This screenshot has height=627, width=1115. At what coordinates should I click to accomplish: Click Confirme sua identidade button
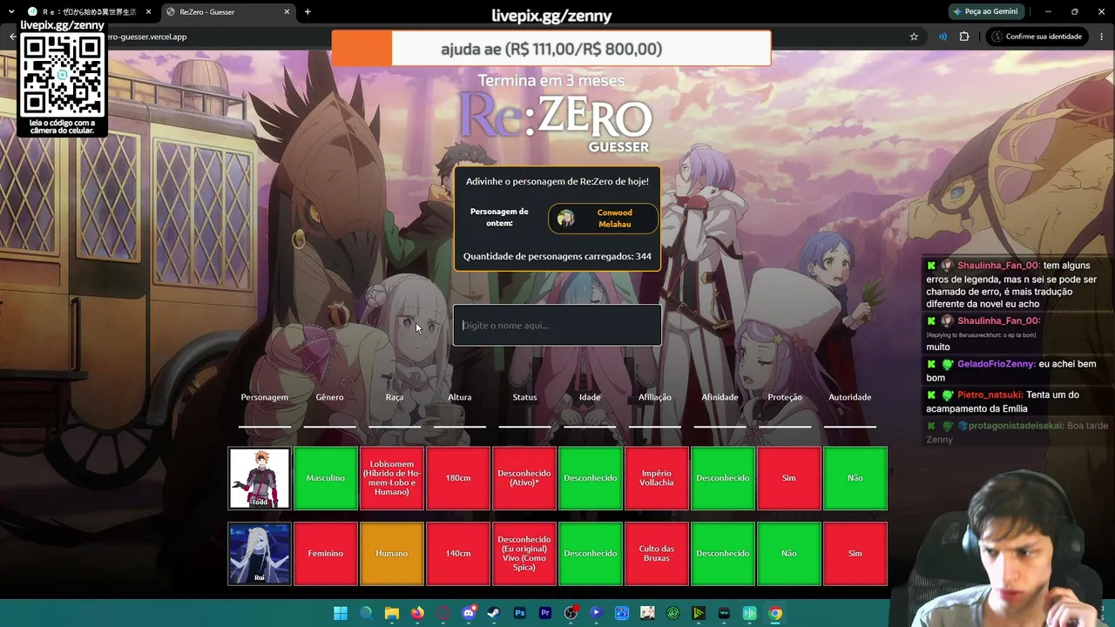pyautogui.click(x=1036, y=37)
